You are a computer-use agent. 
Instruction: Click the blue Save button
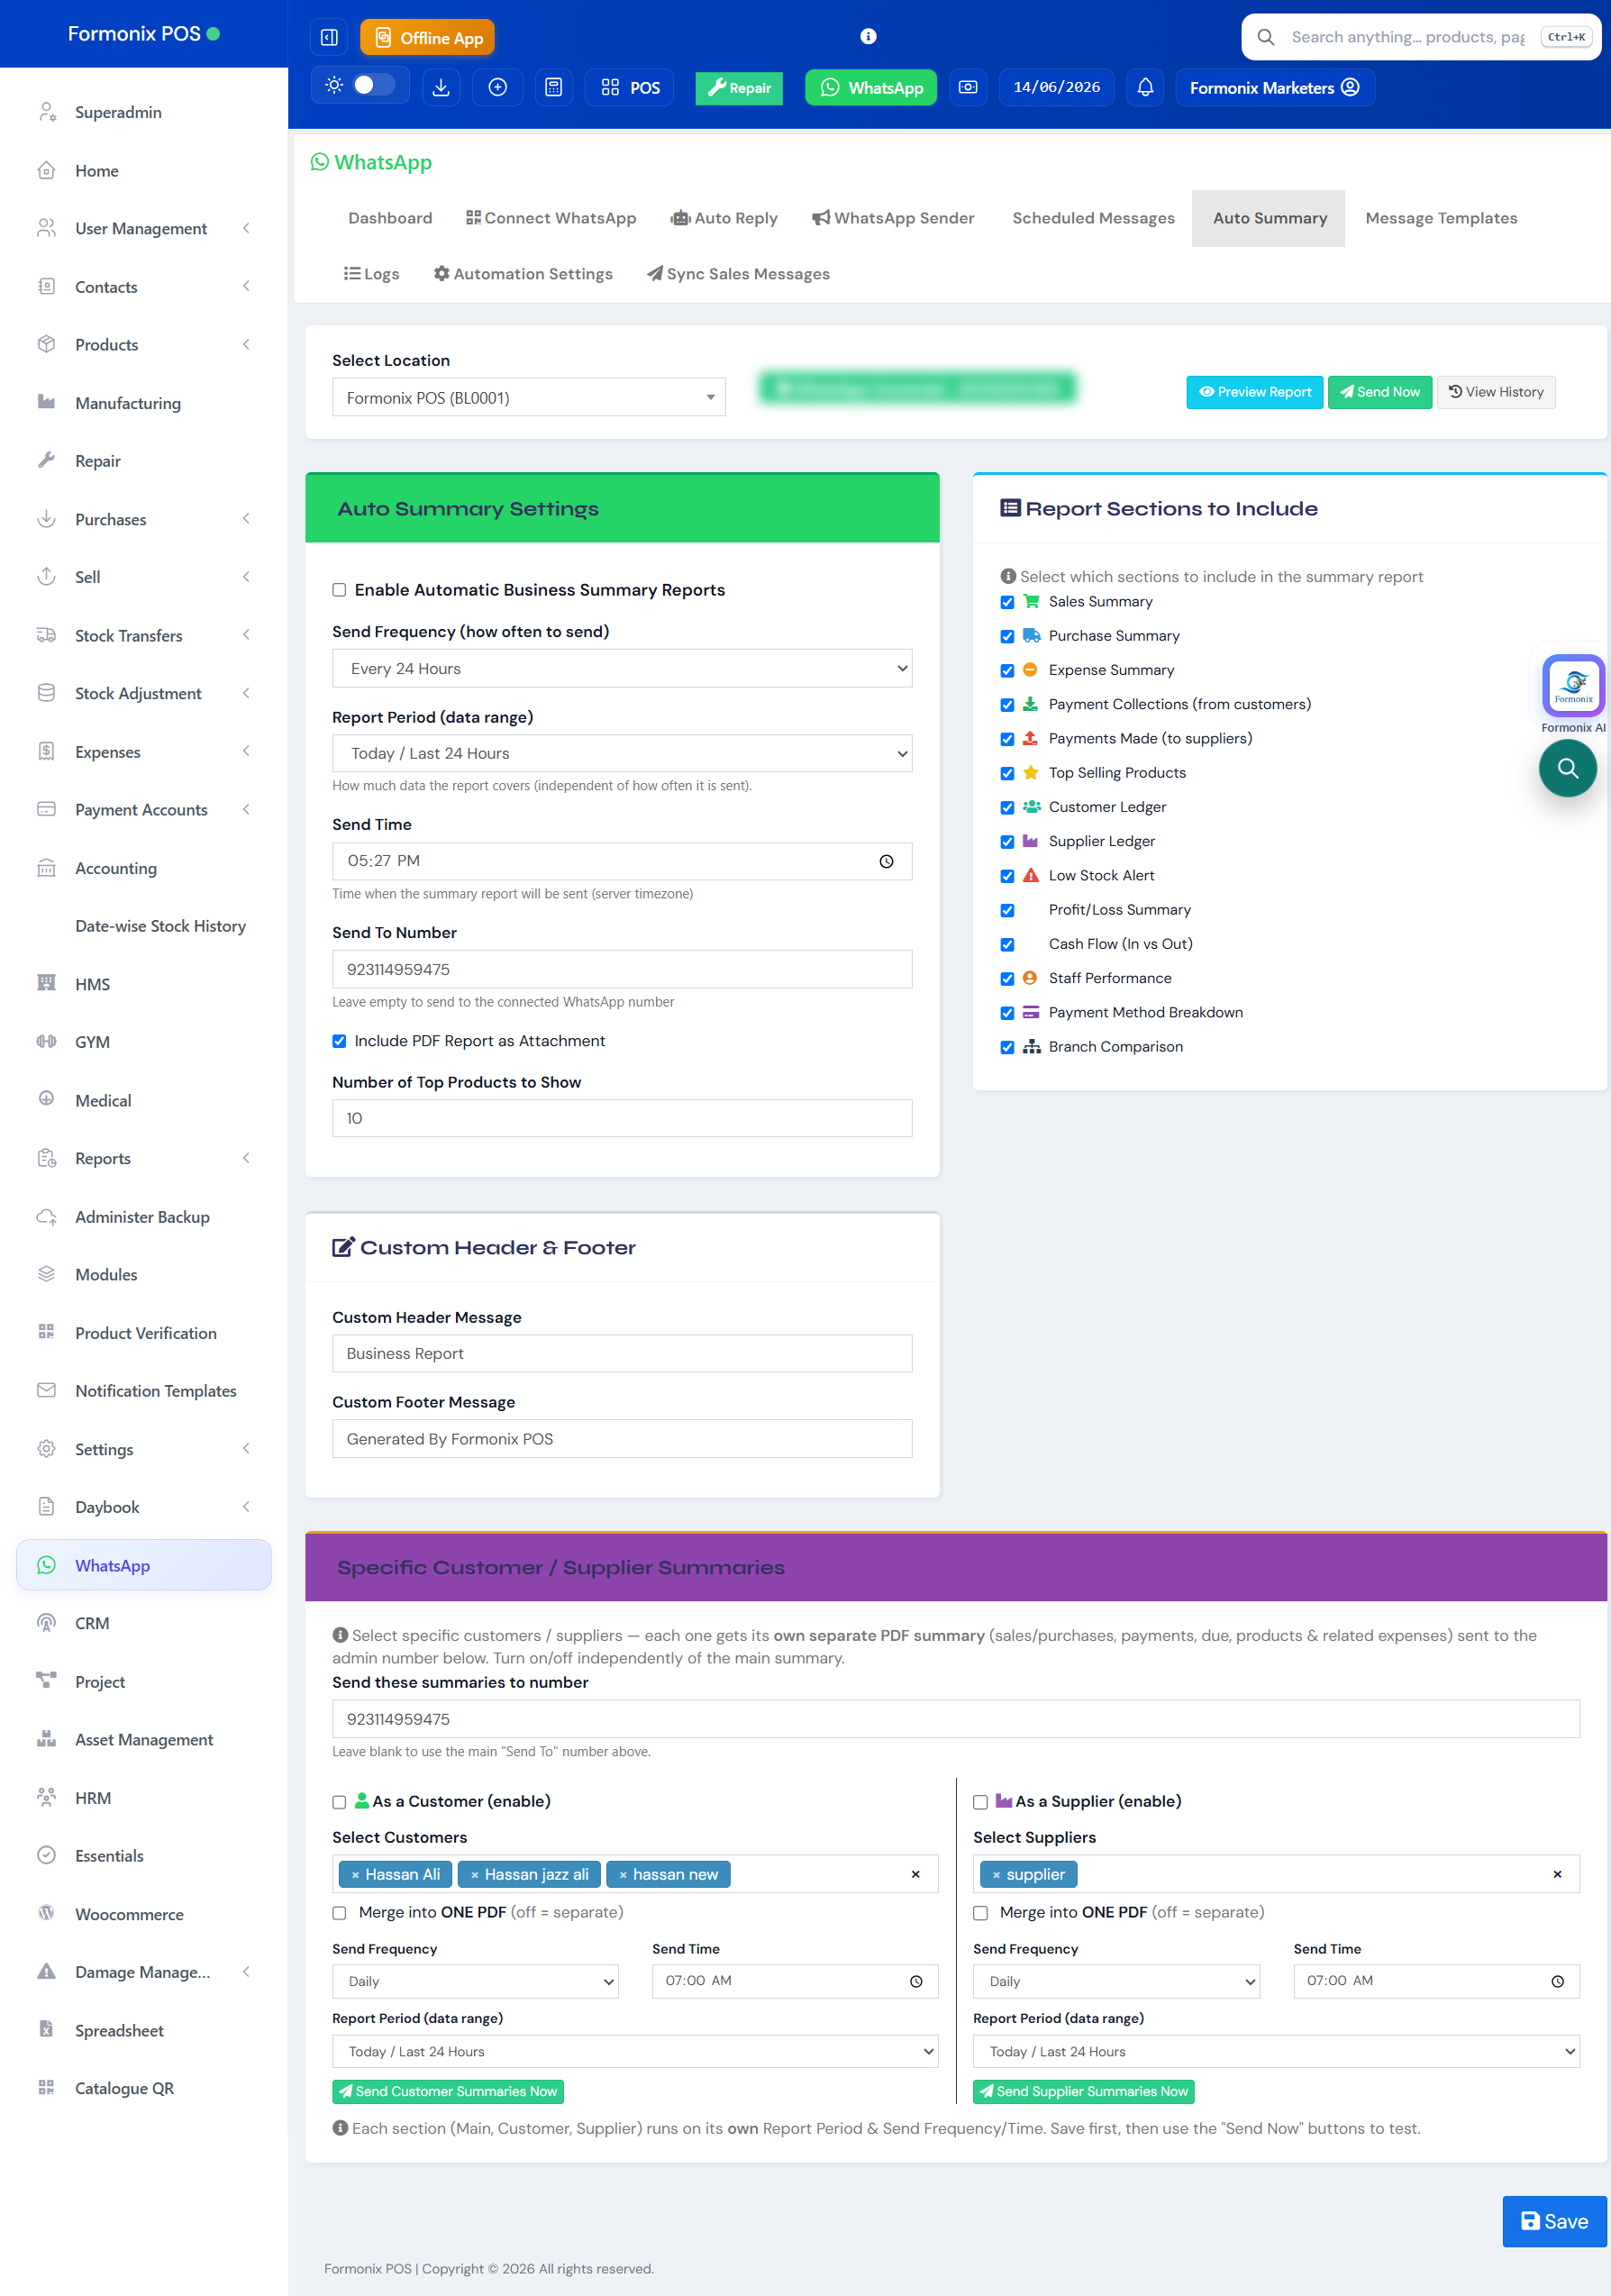pyautogui.click(x=1554, y=2221)
